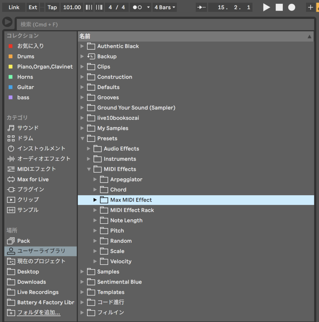
Task: Select the オーディオエフェクト category
Action: pos(43,159)
